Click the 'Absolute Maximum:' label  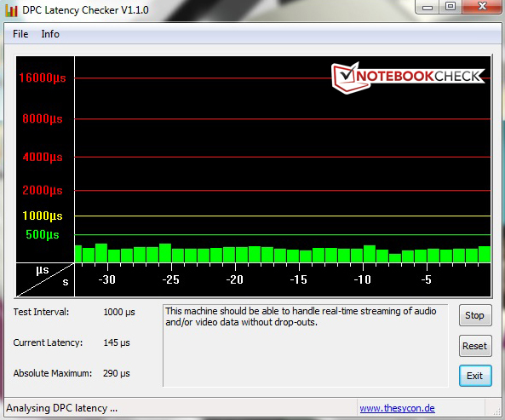click(x=53, y=373)
